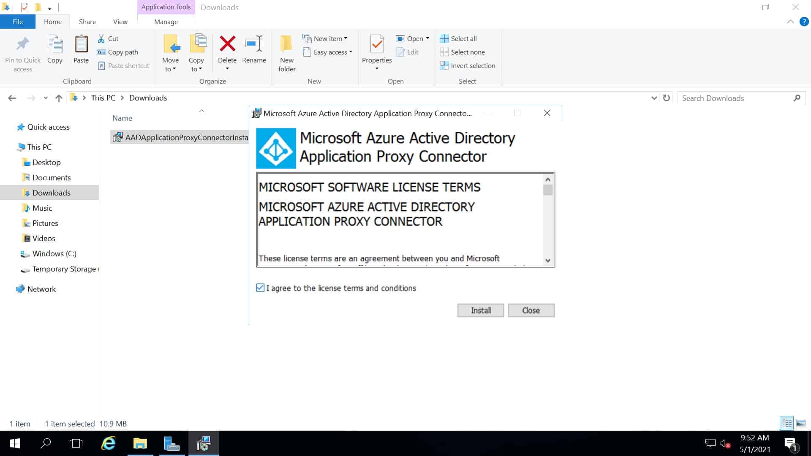This screenshot has height=456, width=811.
Task: Click Select none in the ribbon
Action: click(x=463, y=52)
